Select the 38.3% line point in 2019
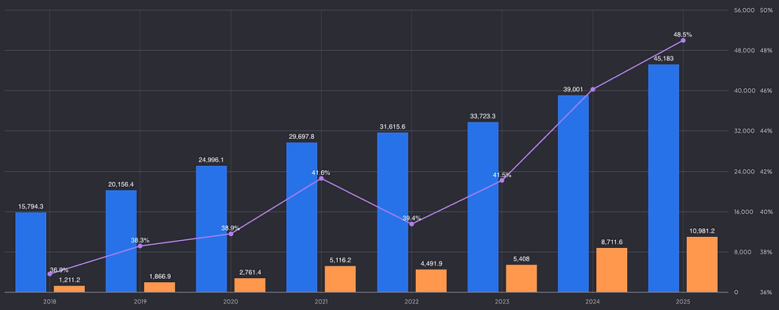 click(x=140, y=246)
